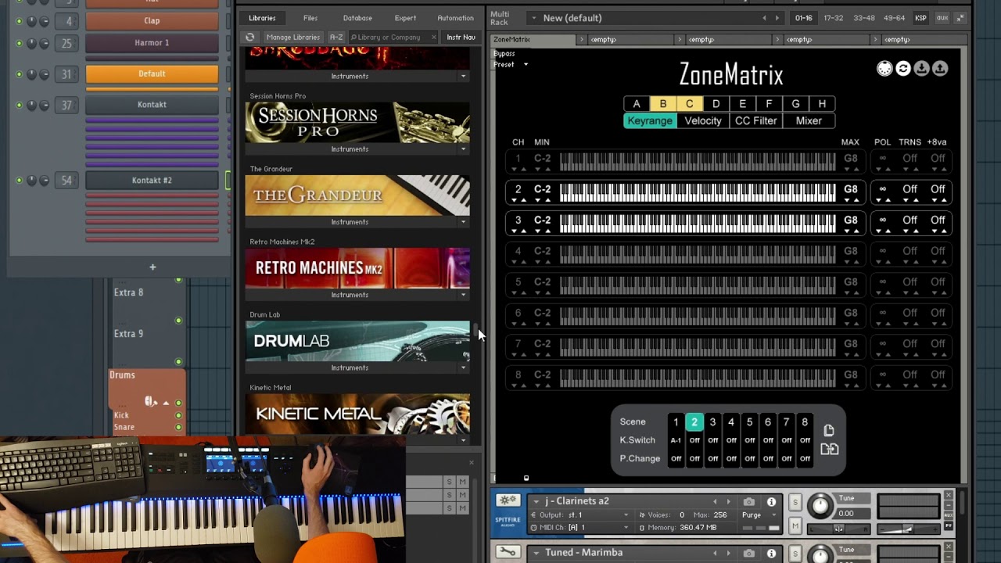
Task: Click the ZoneMatrix upload preset icon
Action: coord(940,69)
